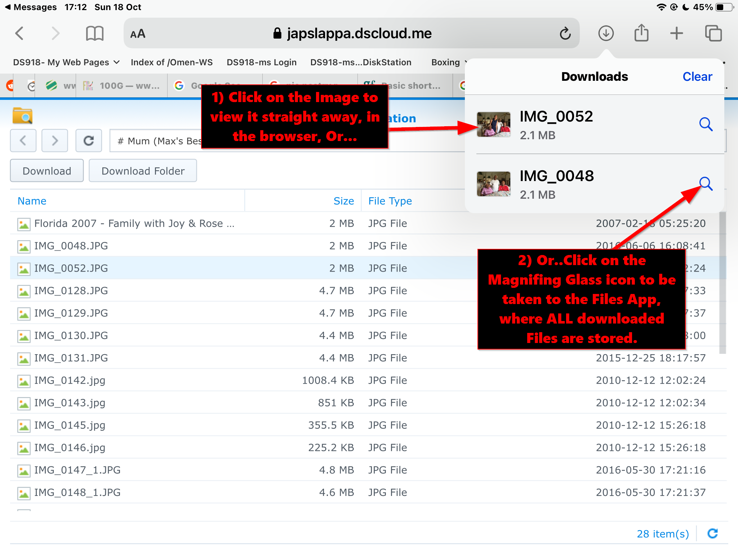The width and height of the screenshot is (738, 554).
Task: Tap the japslappa.dscloud.me address field
Action: pyautogui.click(x=352, y=33)
